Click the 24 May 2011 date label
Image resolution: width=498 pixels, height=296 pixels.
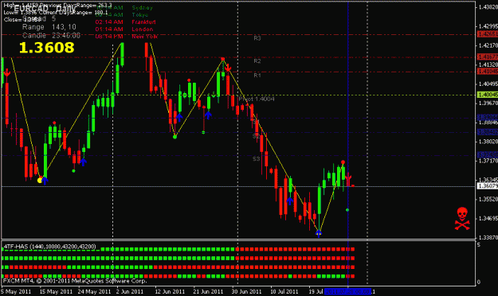(x=94, y=291)
